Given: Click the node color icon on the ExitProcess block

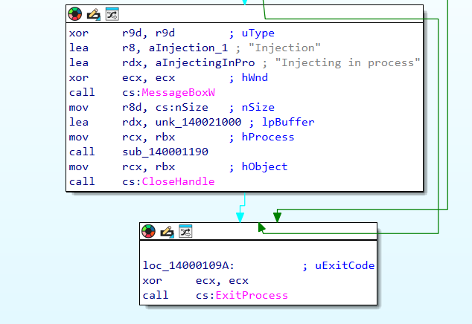Looking at the screenshot, I should (x=149, y=231).
